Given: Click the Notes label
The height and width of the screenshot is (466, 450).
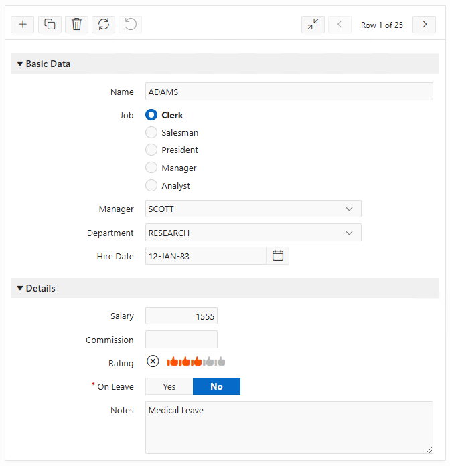Looking at the screenshot, I should click(x=122, y=410).
